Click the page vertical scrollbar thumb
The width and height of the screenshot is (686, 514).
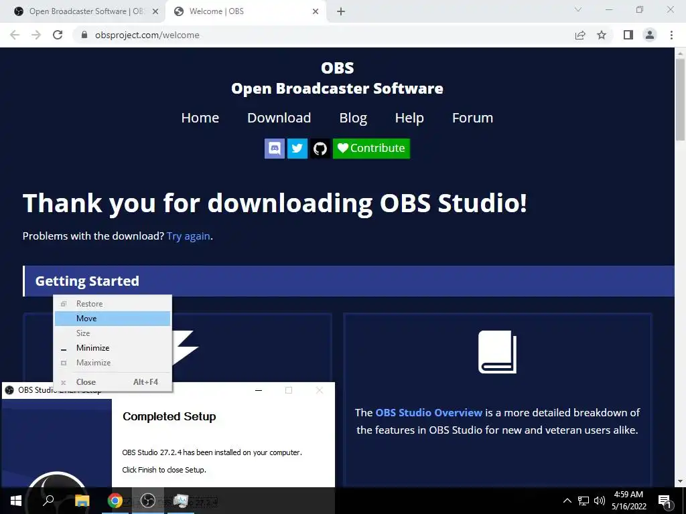(680, 99)
